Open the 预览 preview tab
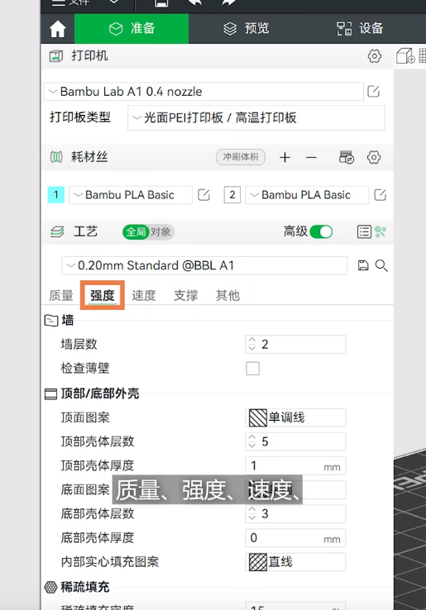426x610 pixels. coord(247,28)
